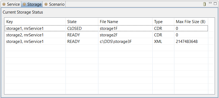Select row storage1, rnrService1

click(106, 29)
